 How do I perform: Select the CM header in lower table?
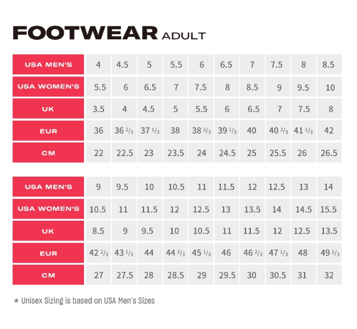[48, 275]
